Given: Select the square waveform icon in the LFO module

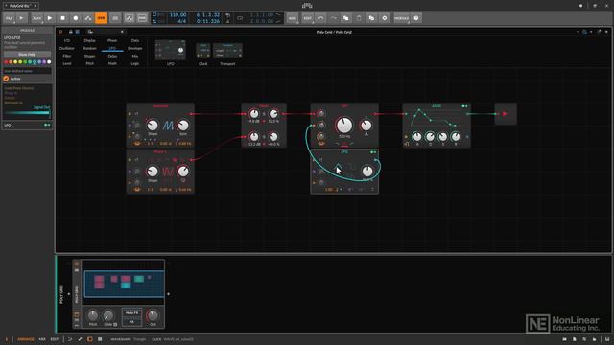Looking at the screenshot, I should pos(352,168).
